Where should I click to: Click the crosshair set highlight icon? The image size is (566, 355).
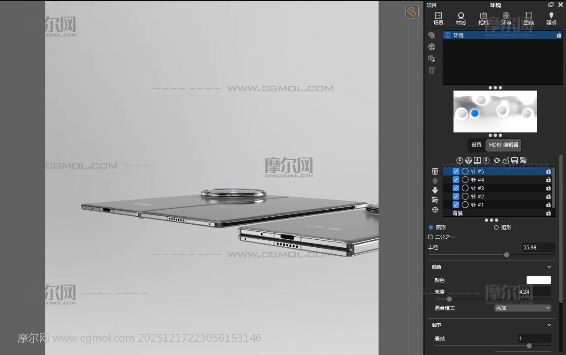(x=435, y=210)
